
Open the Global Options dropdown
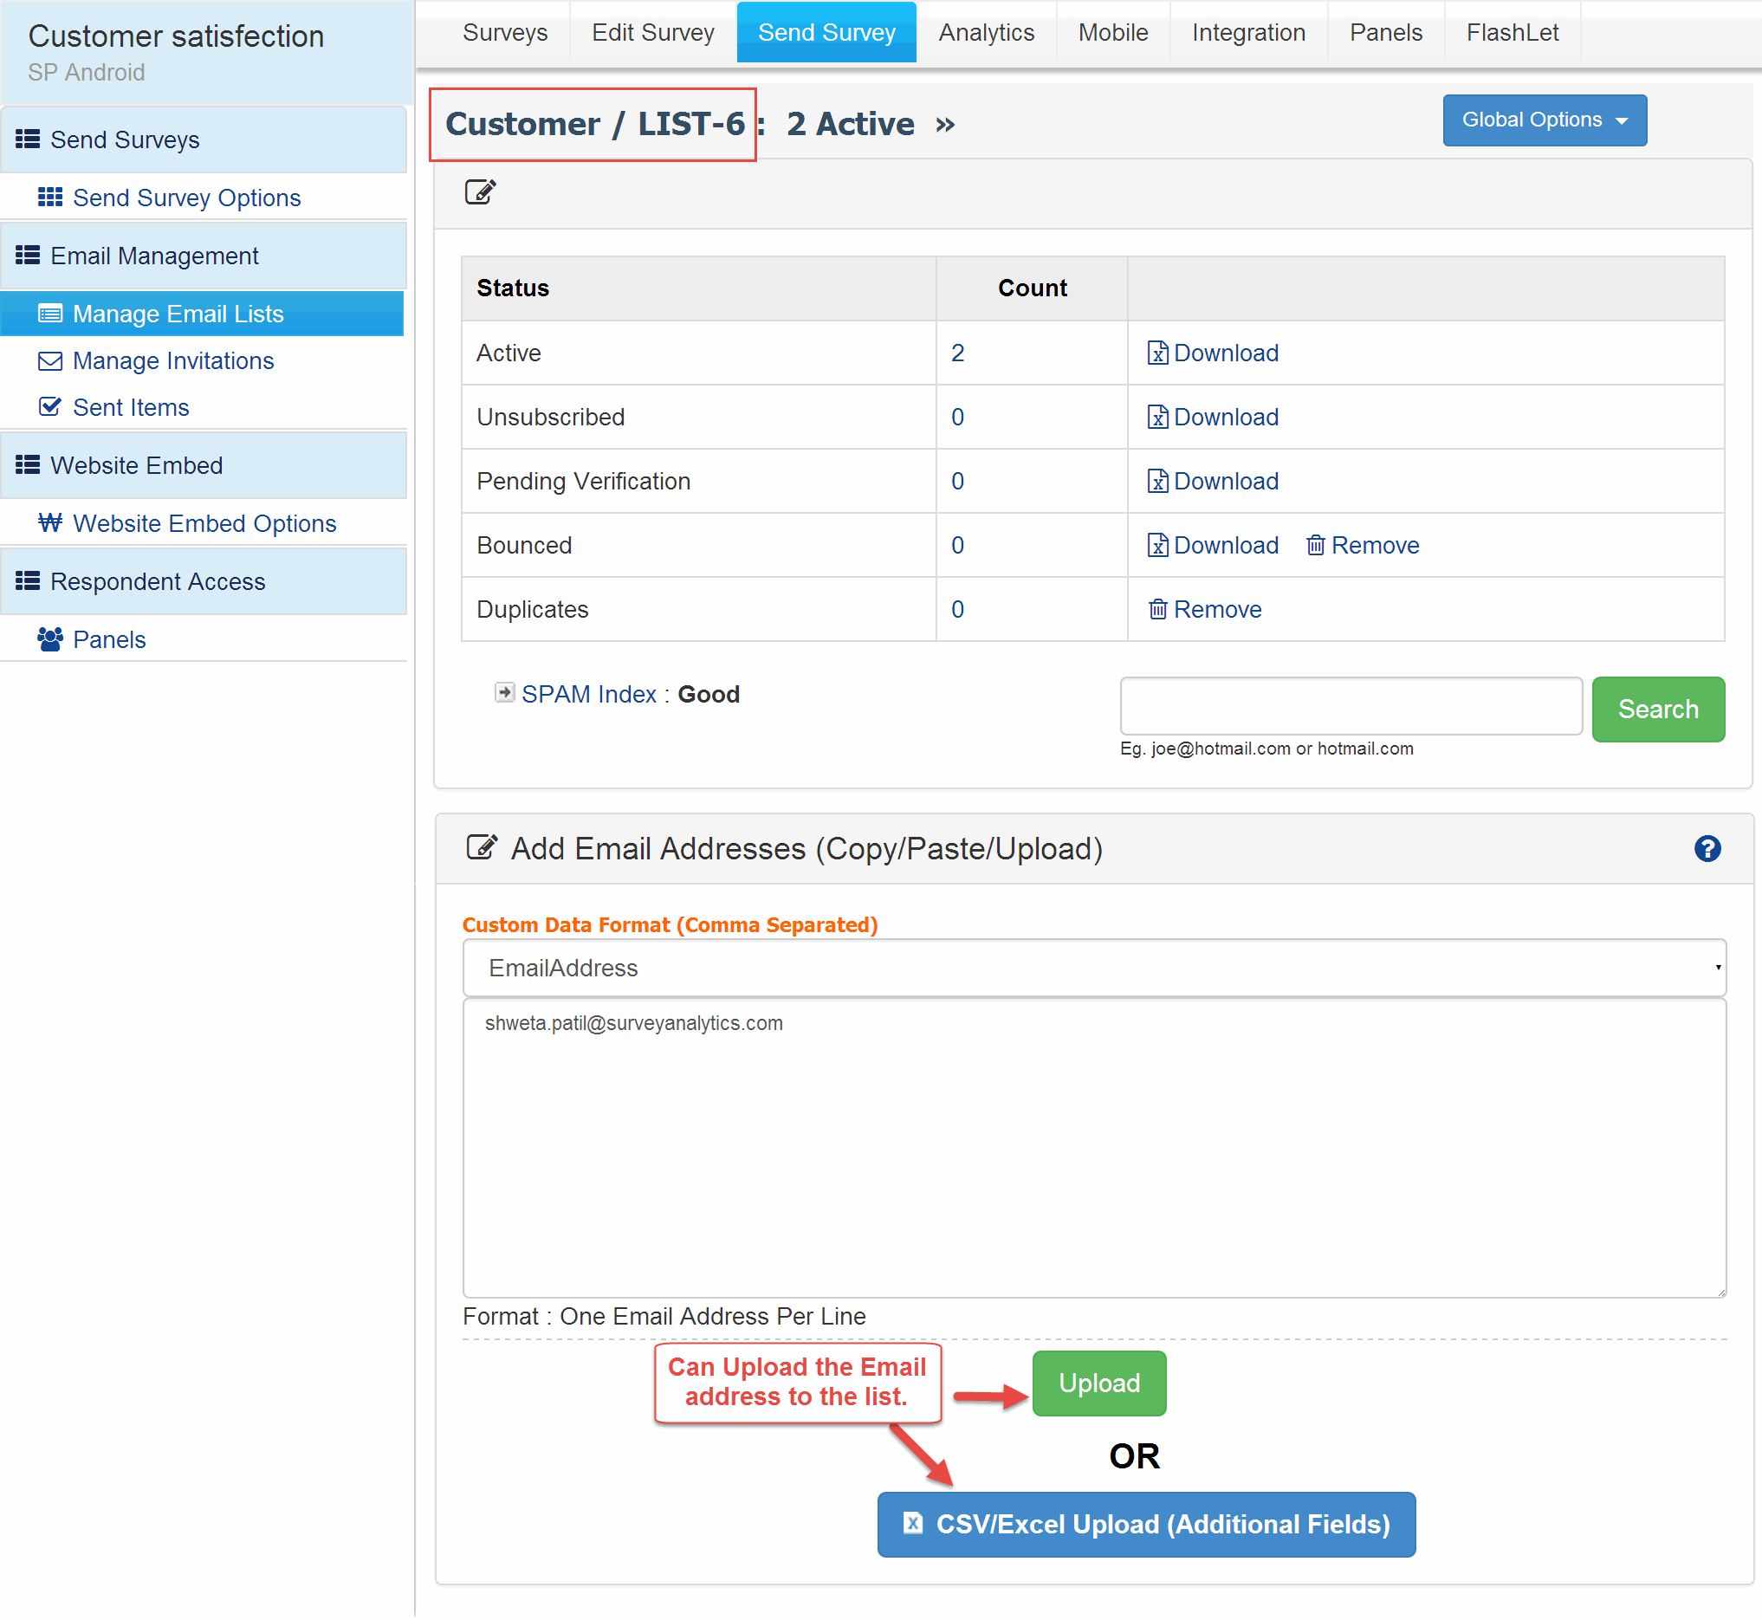click(1544, 120)
